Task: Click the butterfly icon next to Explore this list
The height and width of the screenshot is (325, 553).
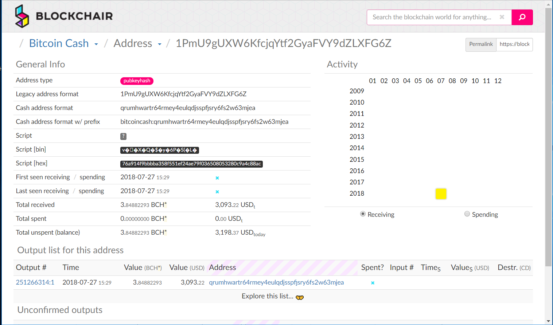Action: [300, 297]
